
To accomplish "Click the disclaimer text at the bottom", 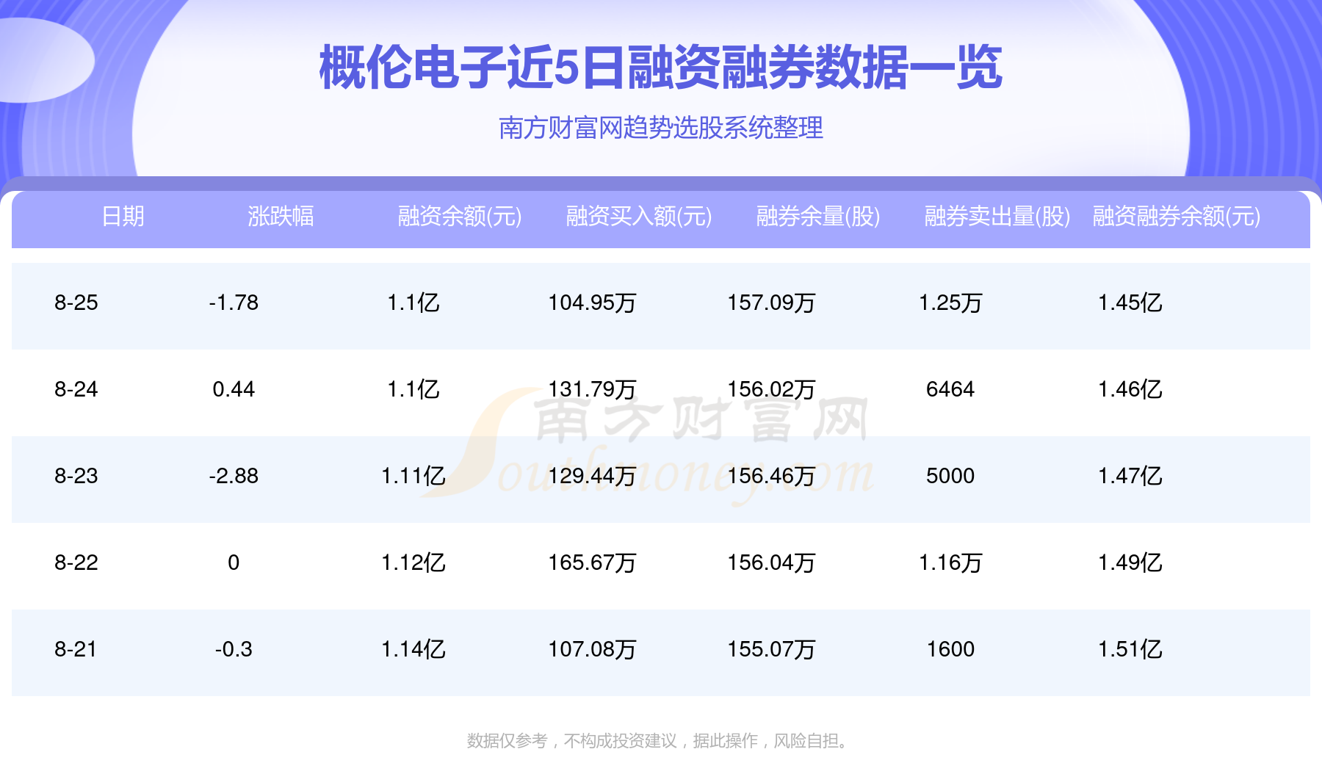I will (661, 741).
